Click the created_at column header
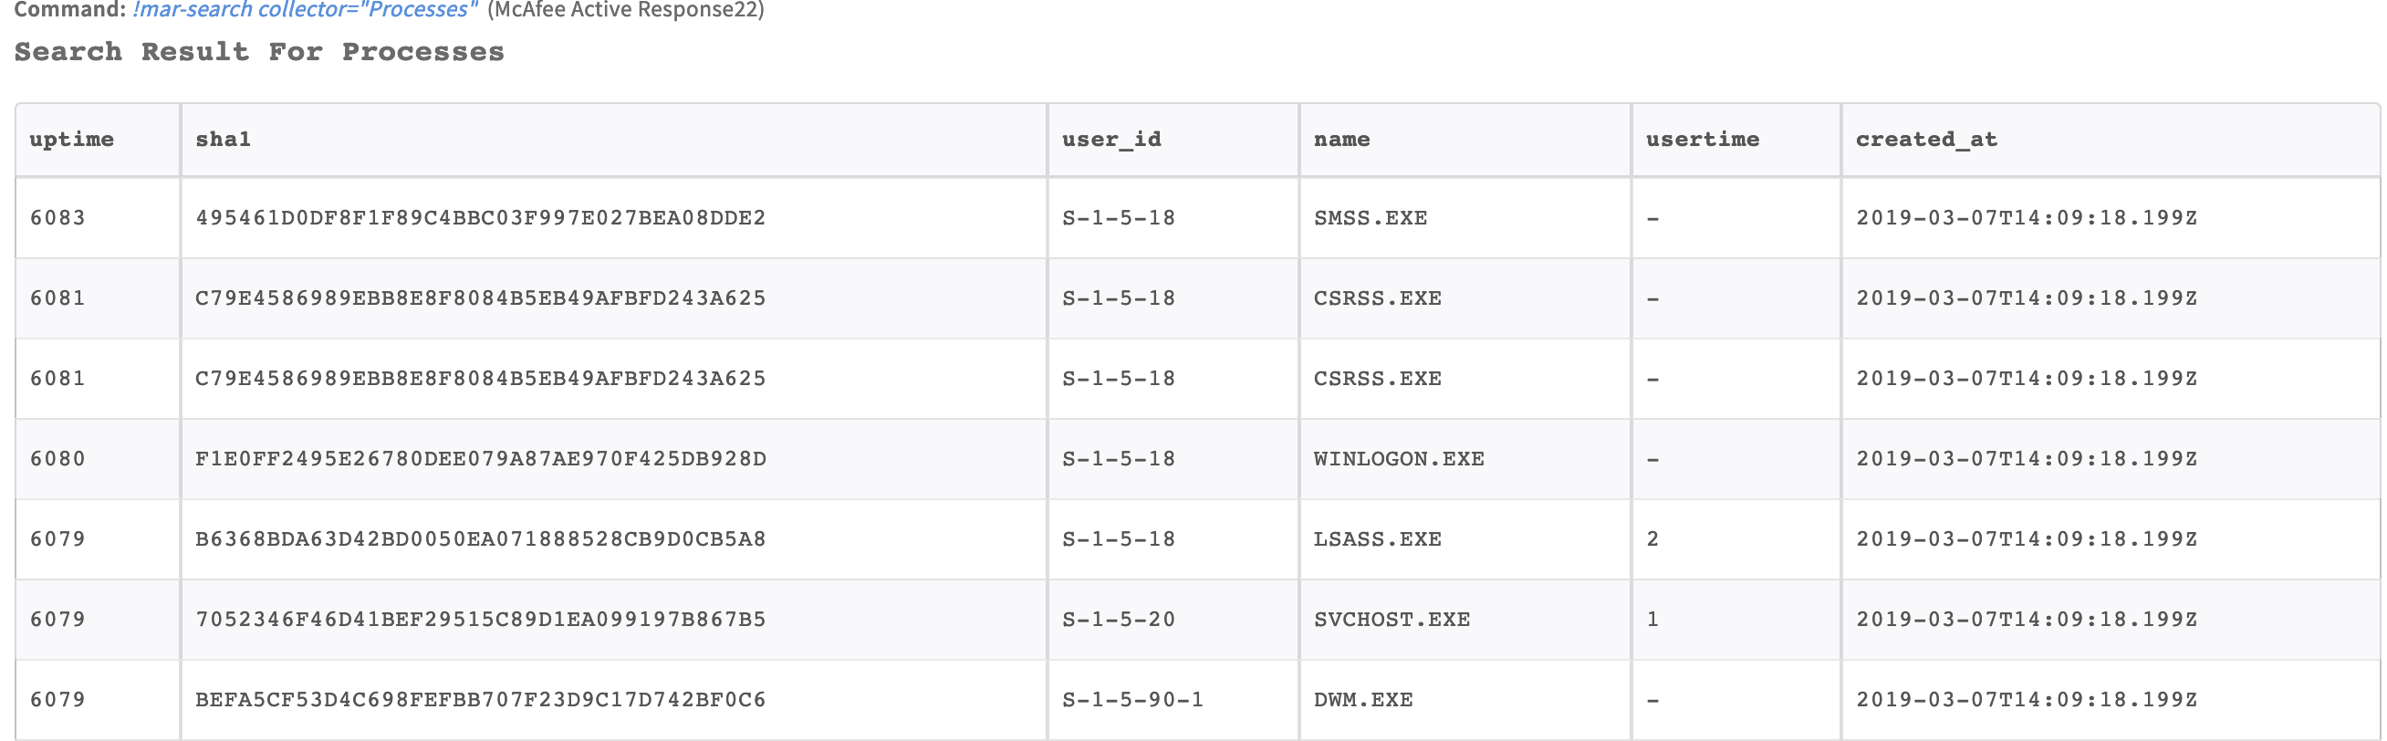 click(x=1925, y=140)
